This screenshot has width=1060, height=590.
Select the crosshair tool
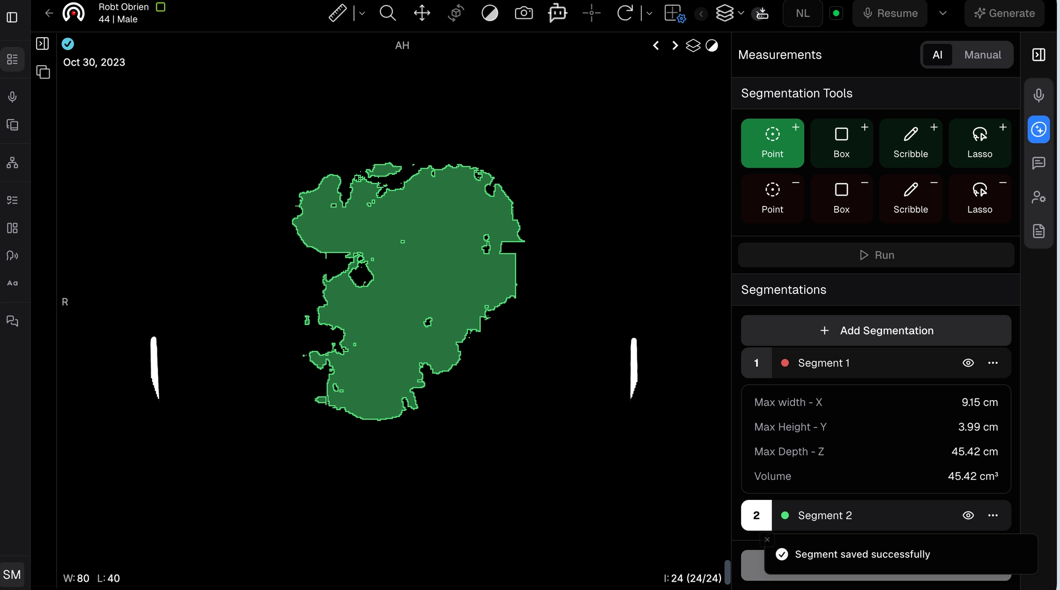(x=591, y=13)
